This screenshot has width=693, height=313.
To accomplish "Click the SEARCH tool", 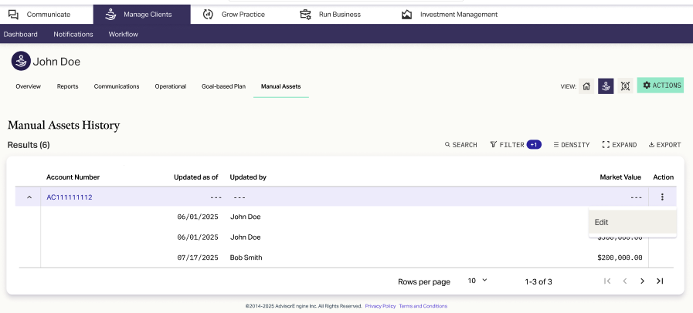I will point(461,145).
